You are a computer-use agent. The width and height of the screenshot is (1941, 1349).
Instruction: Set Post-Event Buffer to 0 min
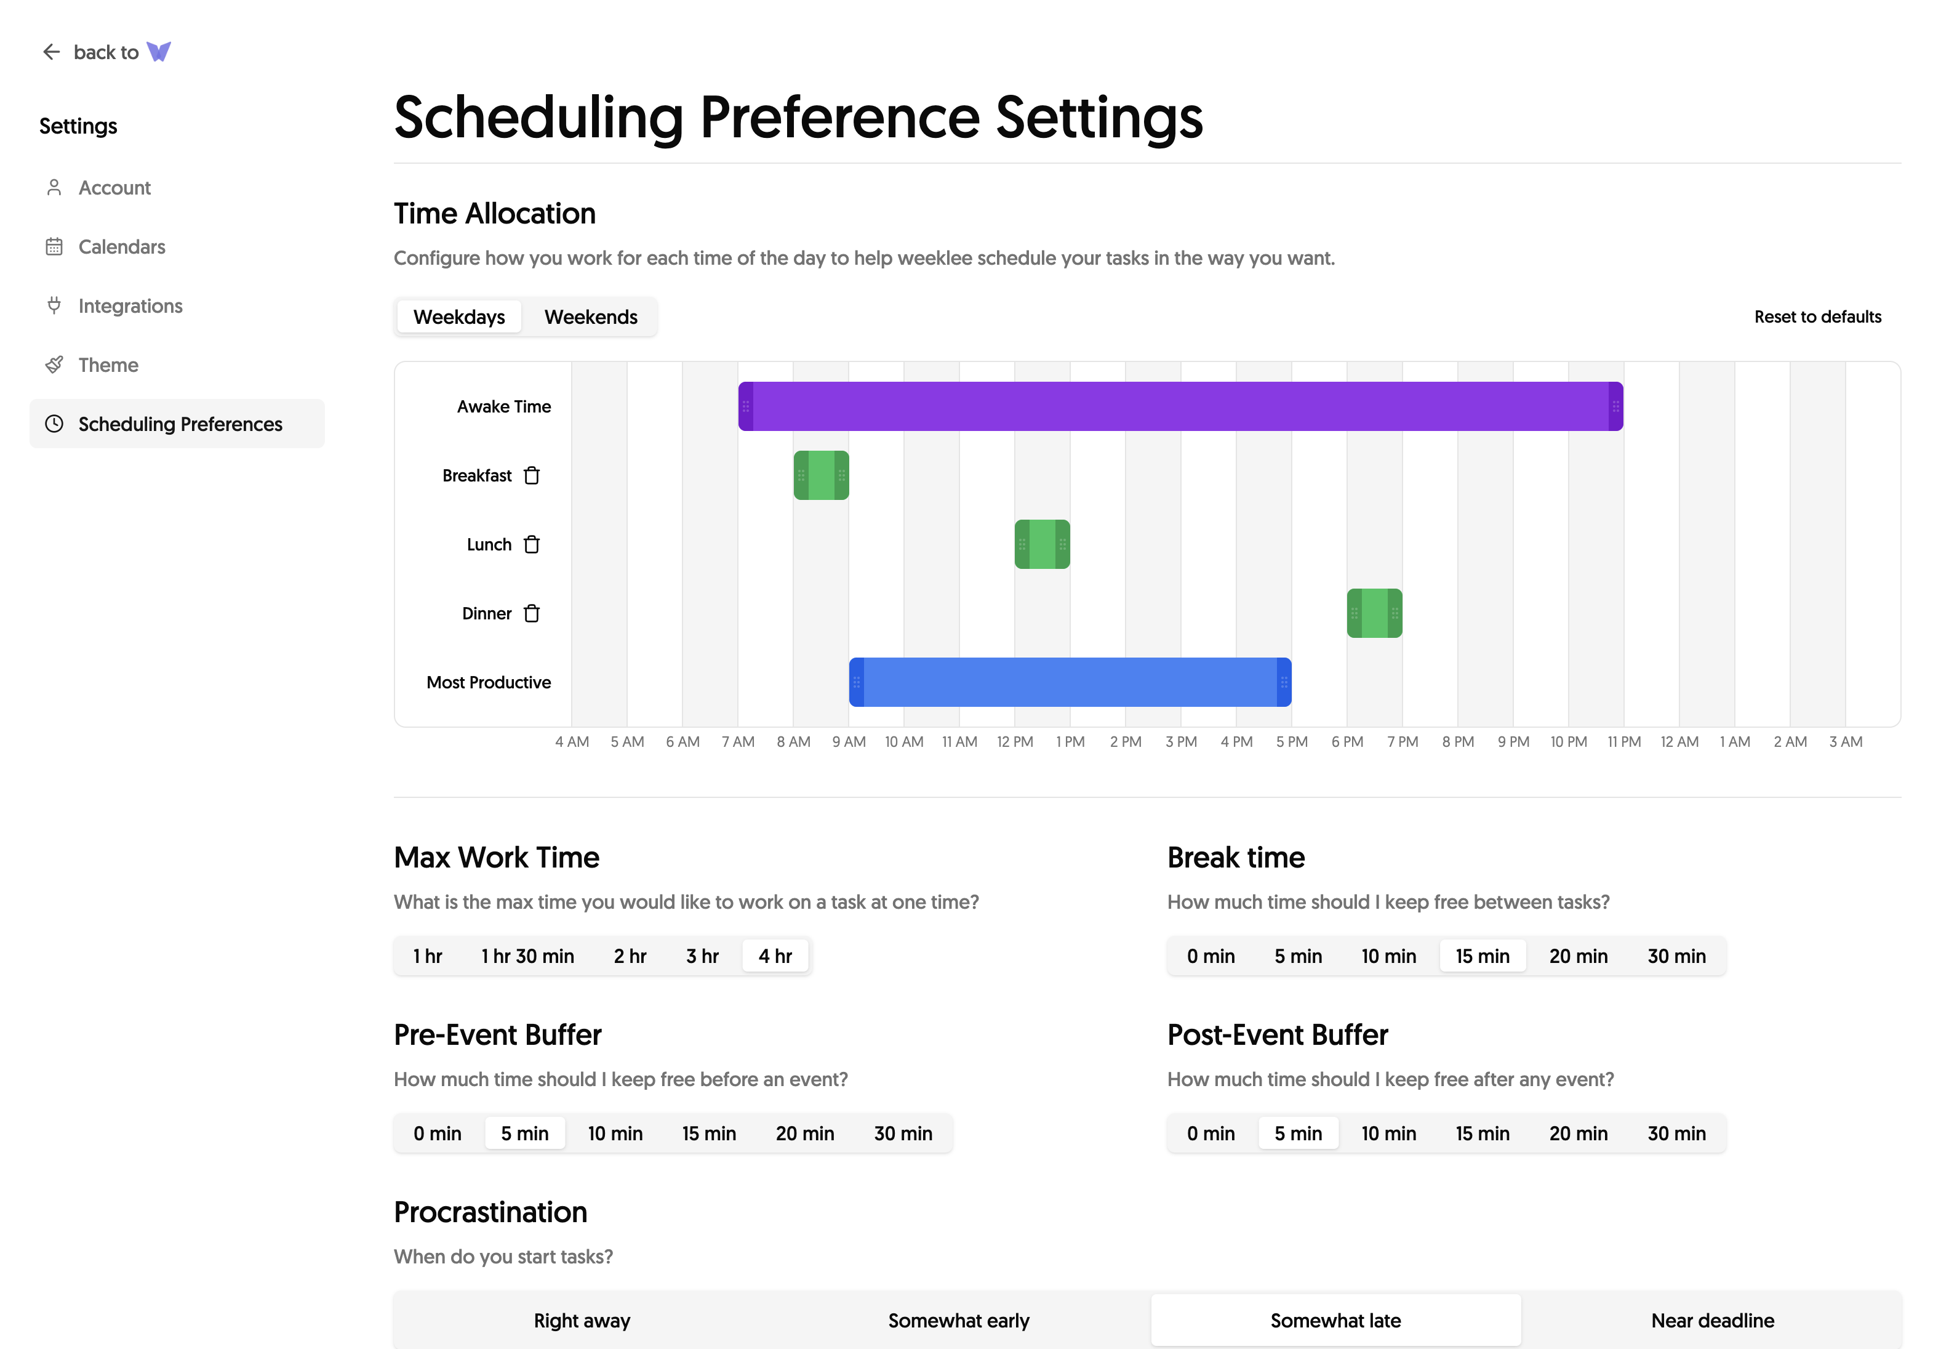coord(1211,1134)
